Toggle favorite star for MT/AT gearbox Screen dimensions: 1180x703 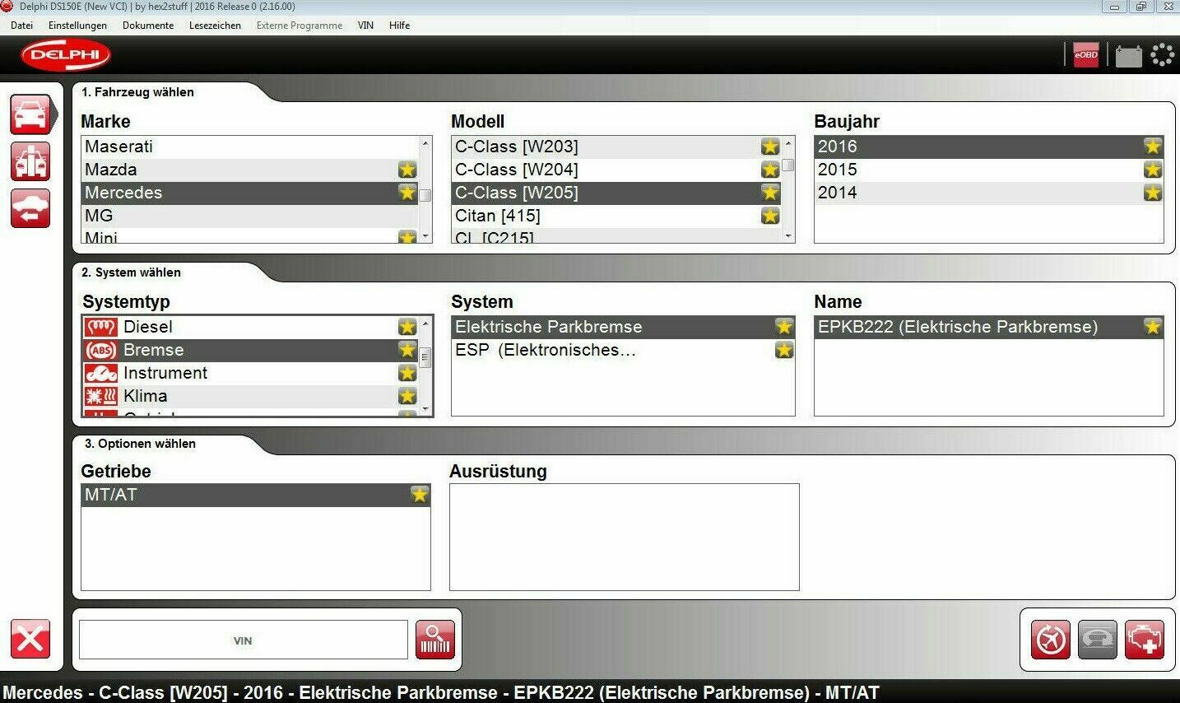click(x=420, y=495)
